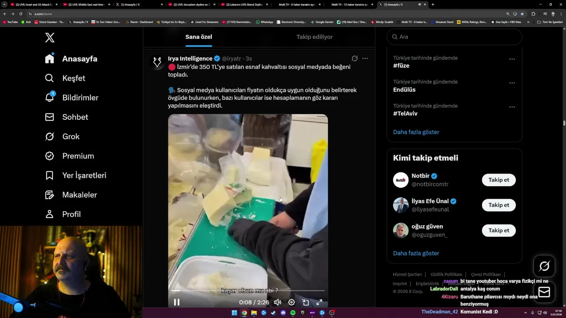Viewport: 566px width, 318px height.
Task: Follow oğuz güven with Takip et
Action: 499,230
